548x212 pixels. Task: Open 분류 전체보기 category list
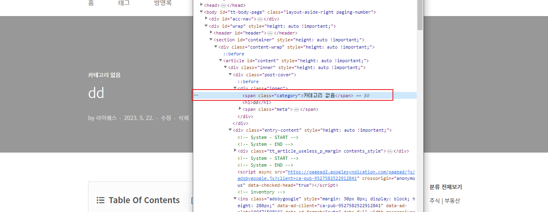(446, 187)
